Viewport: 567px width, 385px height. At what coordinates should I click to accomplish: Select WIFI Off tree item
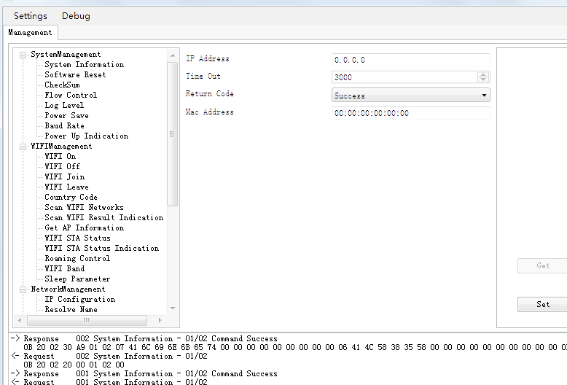pos(62,166)
